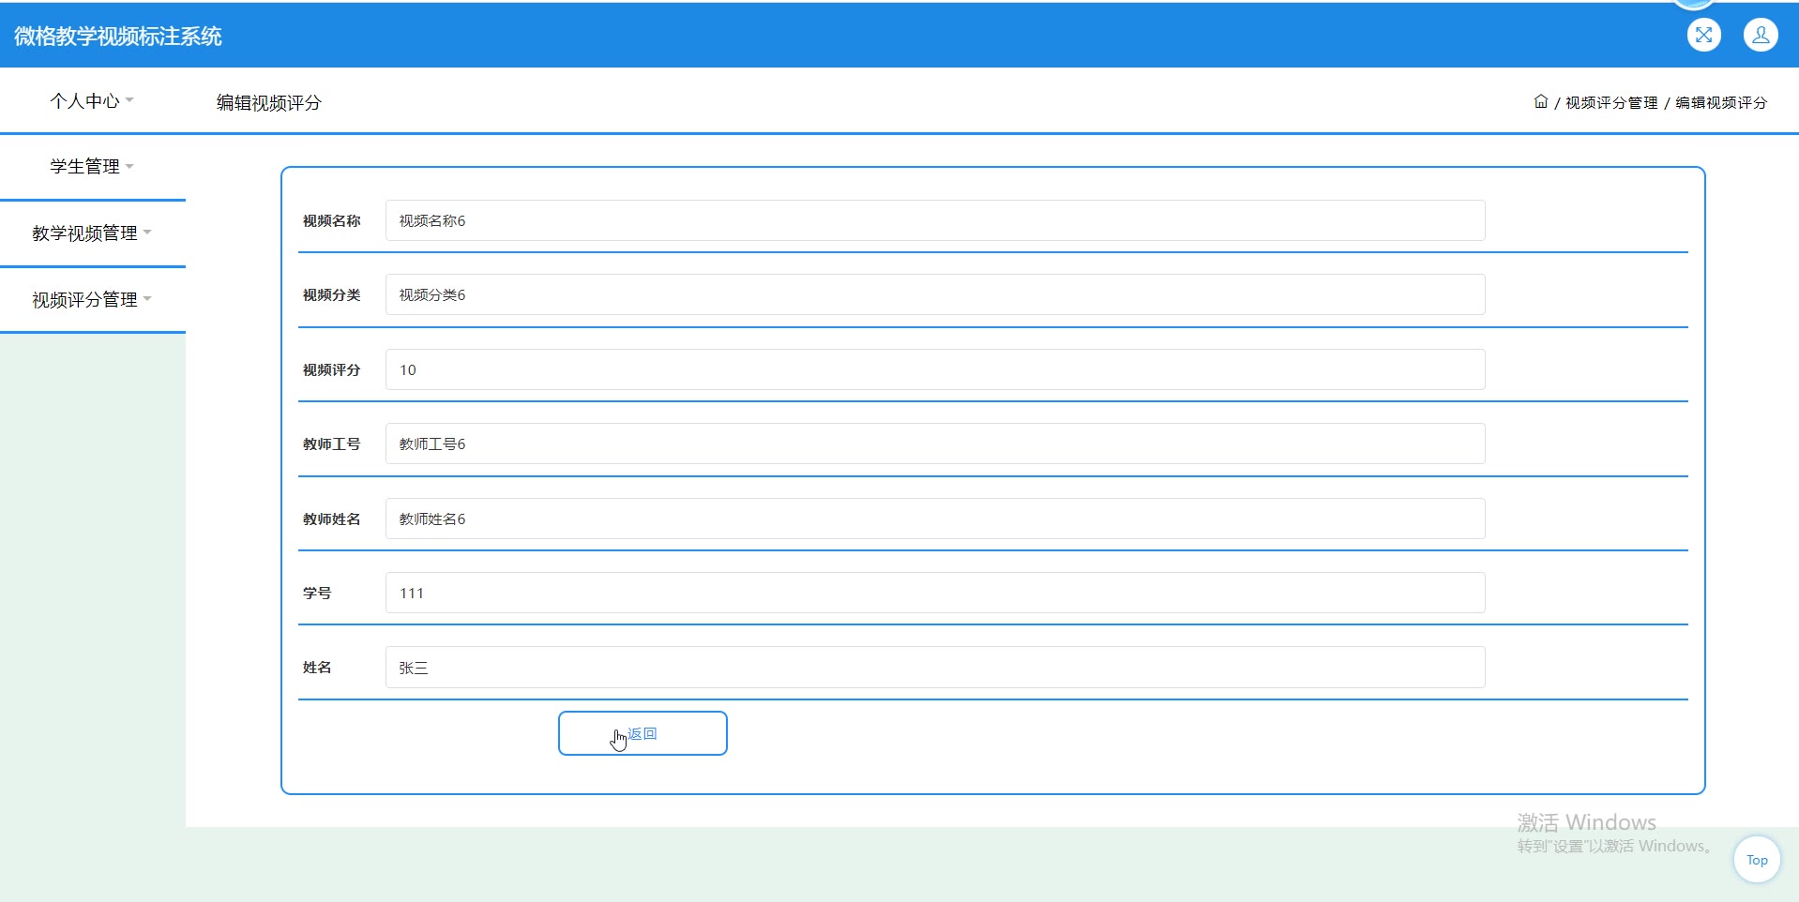This screenshot has width=1799, height=902.
Task: Click the 视频分类 input field
Action: (935, 294)
